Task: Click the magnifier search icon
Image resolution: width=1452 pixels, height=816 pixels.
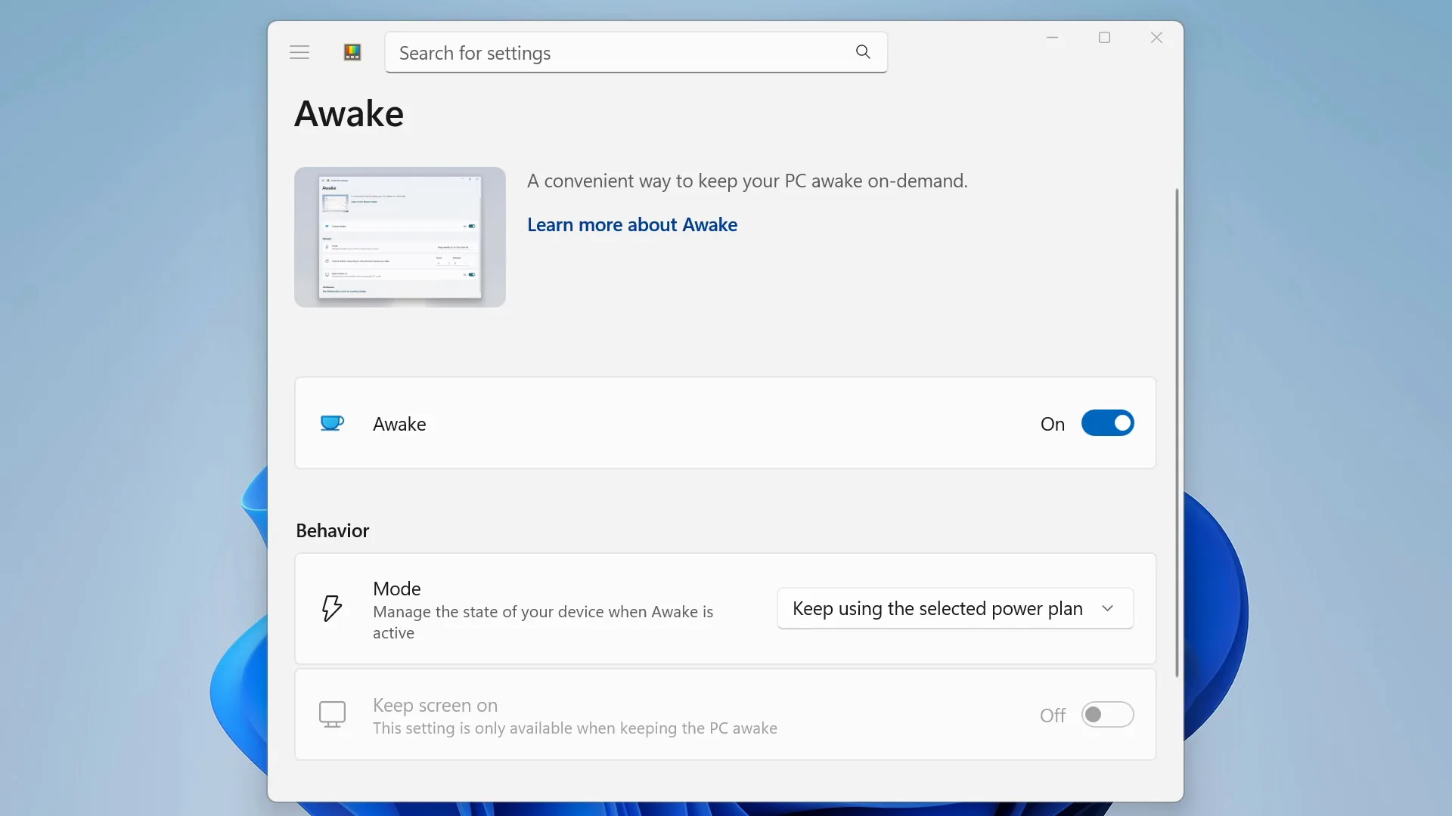Action: tap(863, 51)
